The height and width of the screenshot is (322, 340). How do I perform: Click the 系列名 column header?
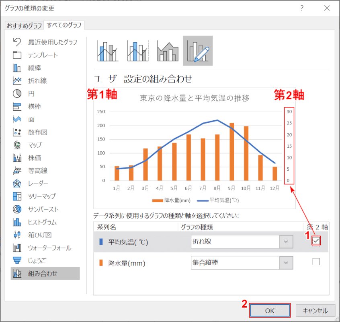point(107,227)
